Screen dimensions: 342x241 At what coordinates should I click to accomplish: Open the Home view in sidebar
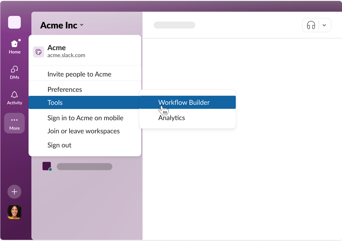tap(14, 47)
